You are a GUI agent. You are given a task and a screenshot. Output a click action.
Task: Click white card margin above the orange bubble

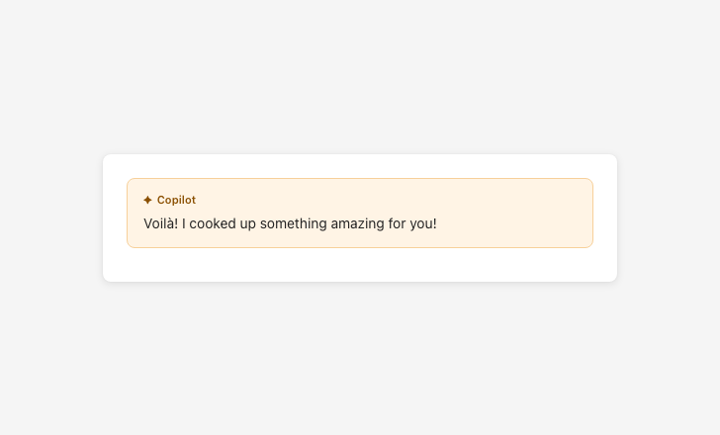pyautogui.click(x=360, y=166)
